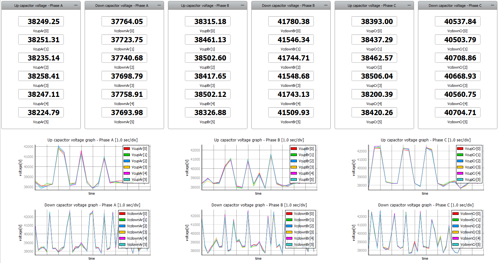Click red VcupAr[0] legend swatch in Phase A graph

(127, 149)
